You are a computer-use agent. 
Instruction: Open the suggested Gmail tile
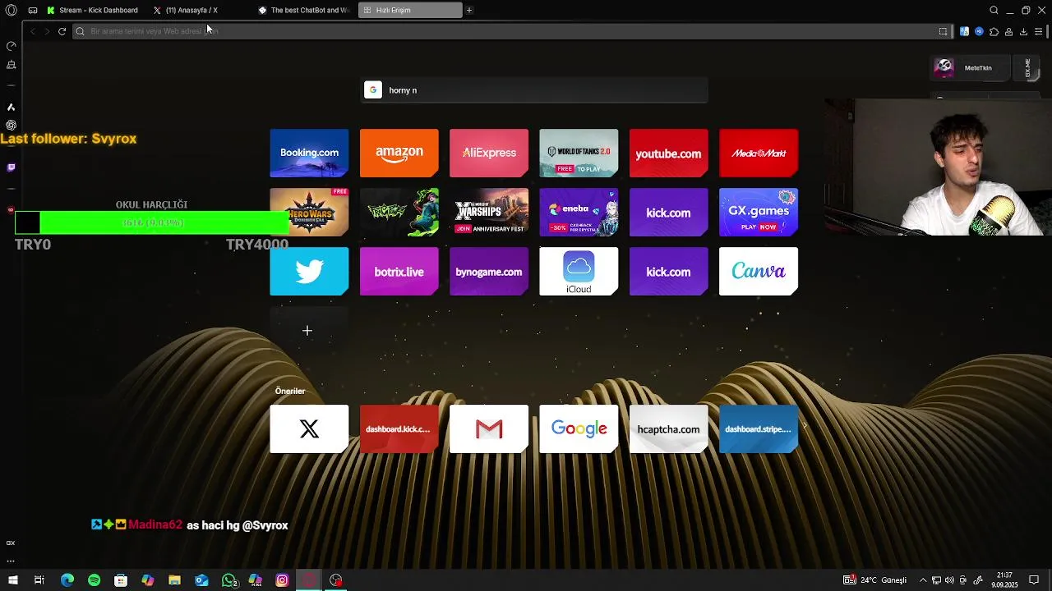coord(489,428)
